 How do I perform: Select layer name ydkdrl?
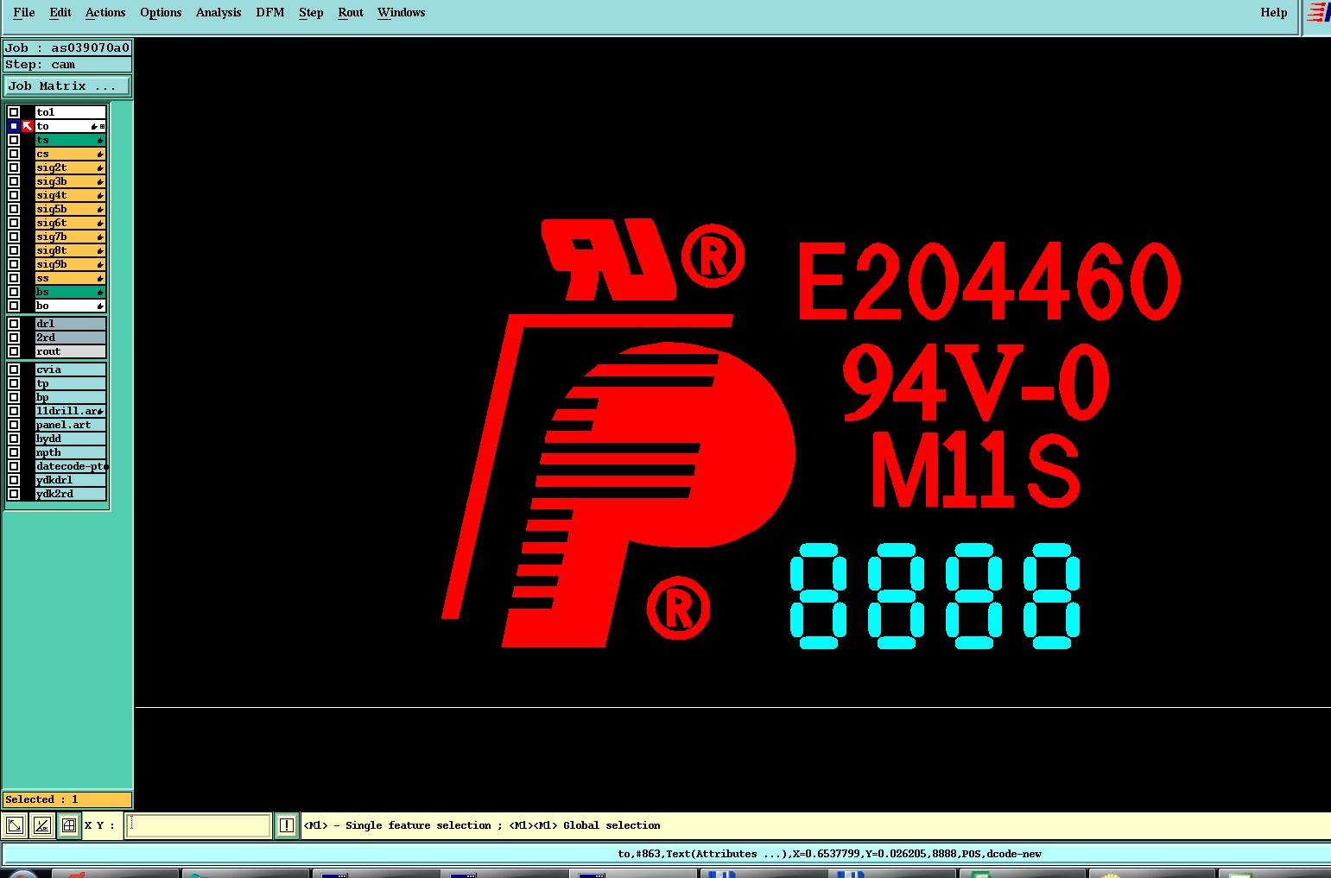[x=70, y=480]
